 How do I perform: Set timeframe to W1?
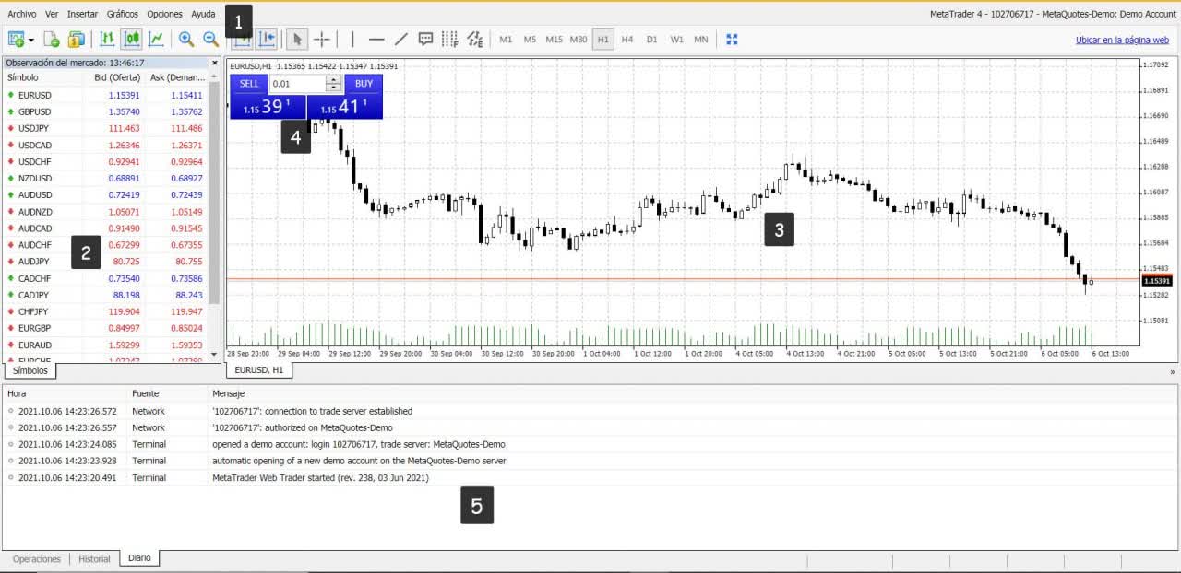pos(676,39)
